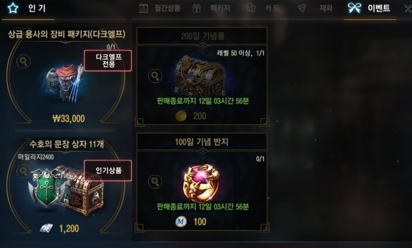
Task: Open the 이벤트 event tab
Action: (x=379, y=8)
